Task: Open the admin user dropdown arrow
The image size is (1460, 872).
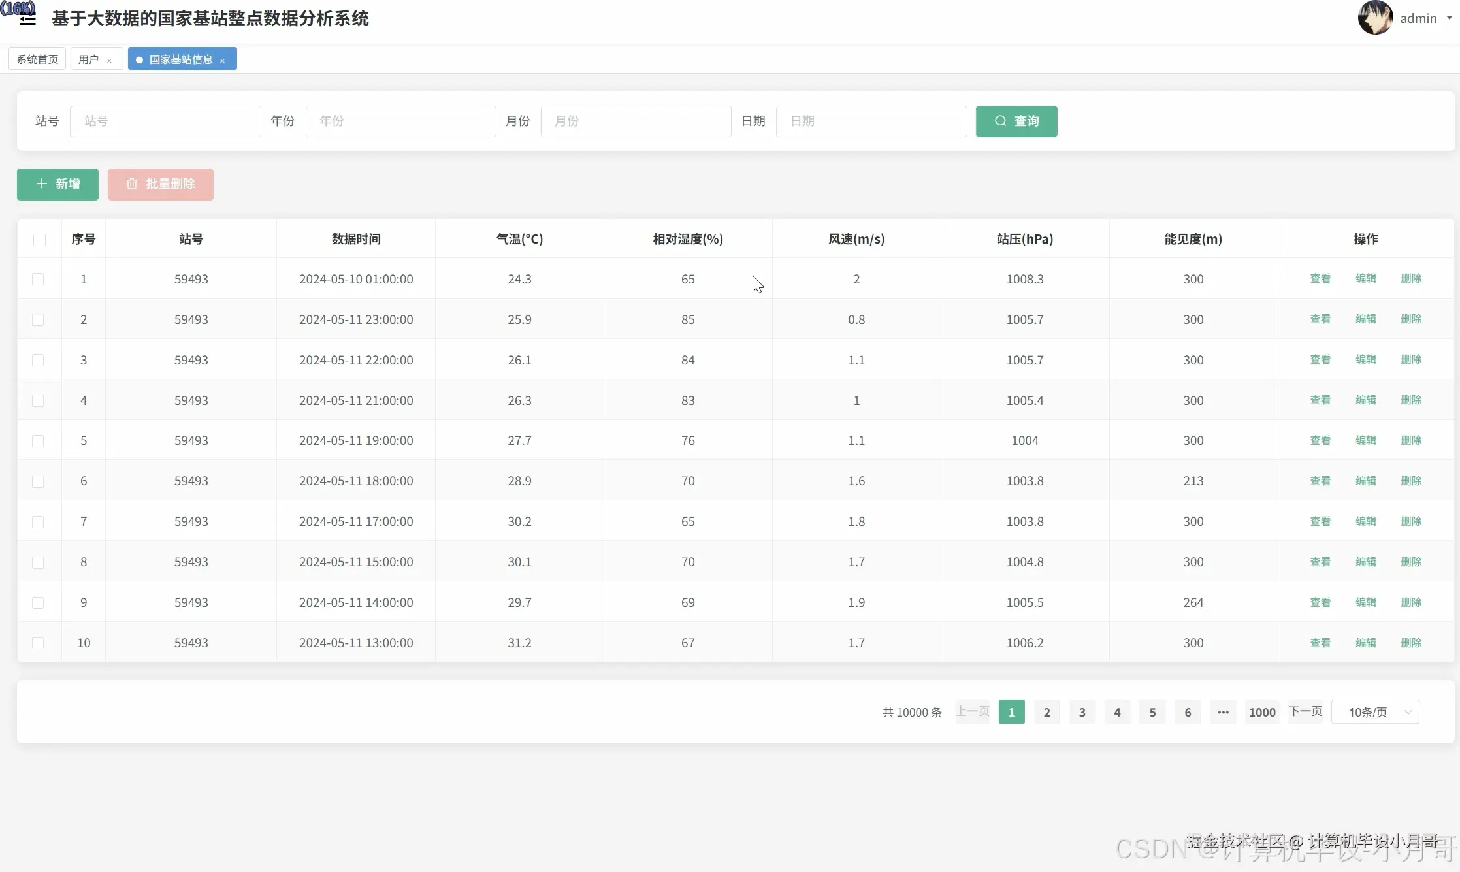Action: click(x=1449, y=18)
